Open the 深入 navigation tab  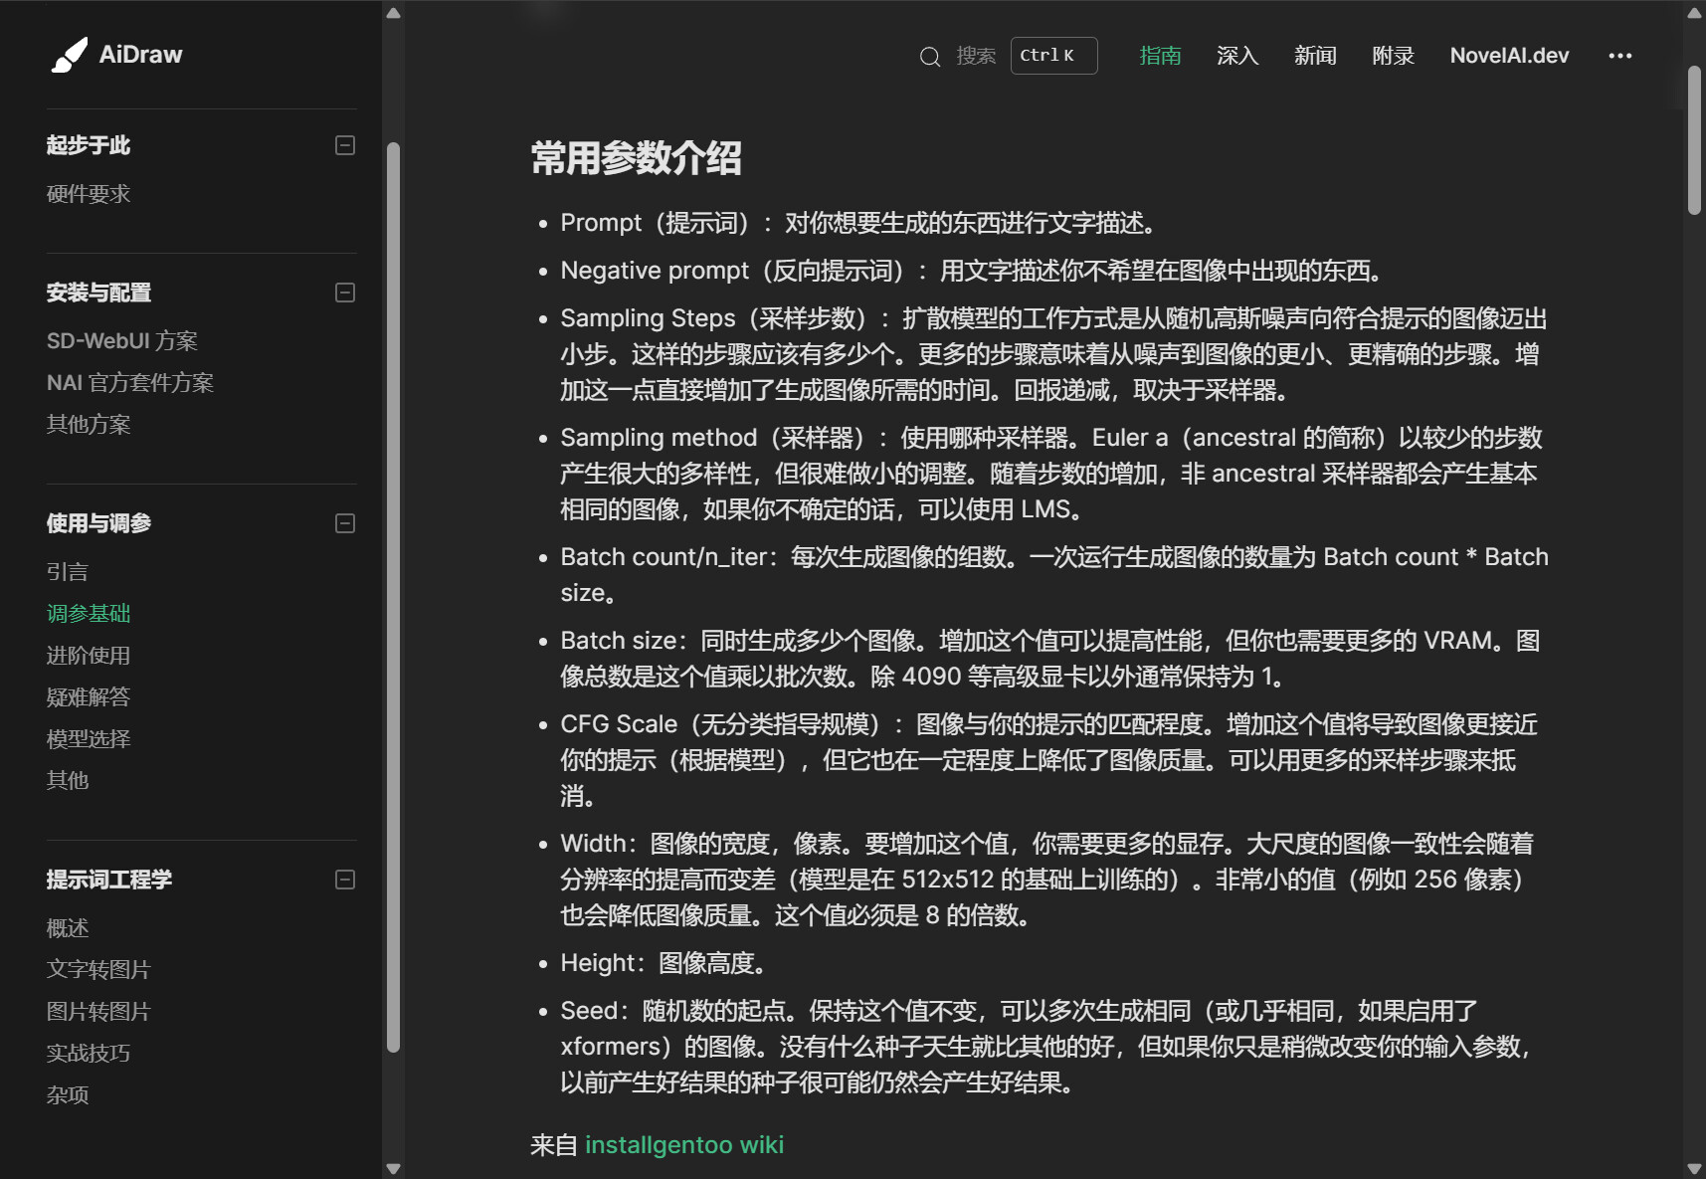point(1237,56)
